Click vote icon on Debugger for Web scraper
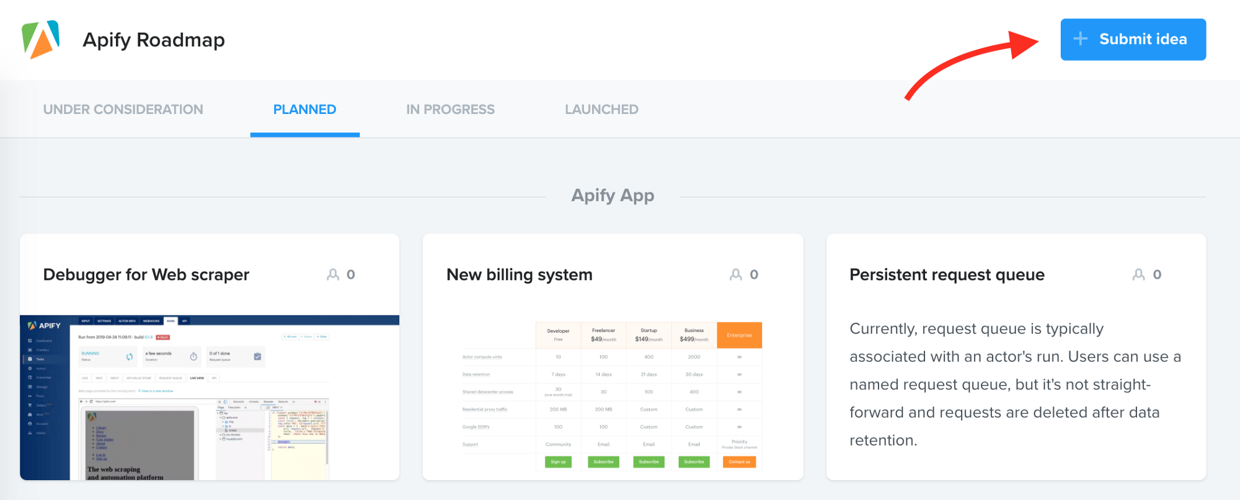Viewport: 1240px width, 500px height. pyautogui.click(x=333, y=274)
